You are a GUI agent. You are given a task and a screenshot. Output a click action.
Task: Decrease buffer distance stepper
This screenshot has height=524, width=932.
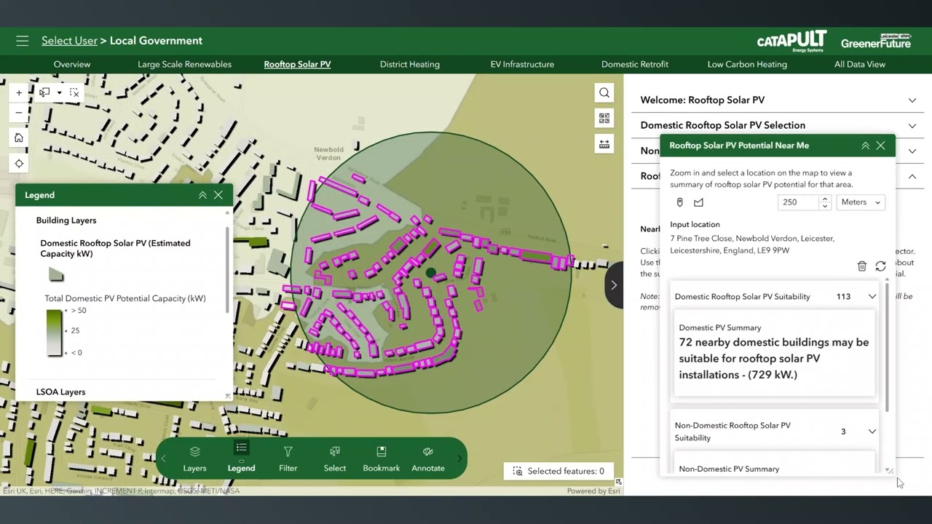(x=825, y=207)
